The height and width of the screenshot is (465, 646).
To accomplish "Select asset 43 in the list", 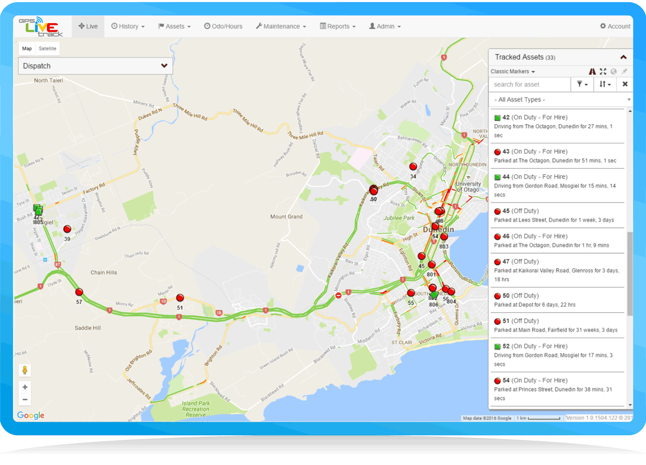I will coord(557,156).
